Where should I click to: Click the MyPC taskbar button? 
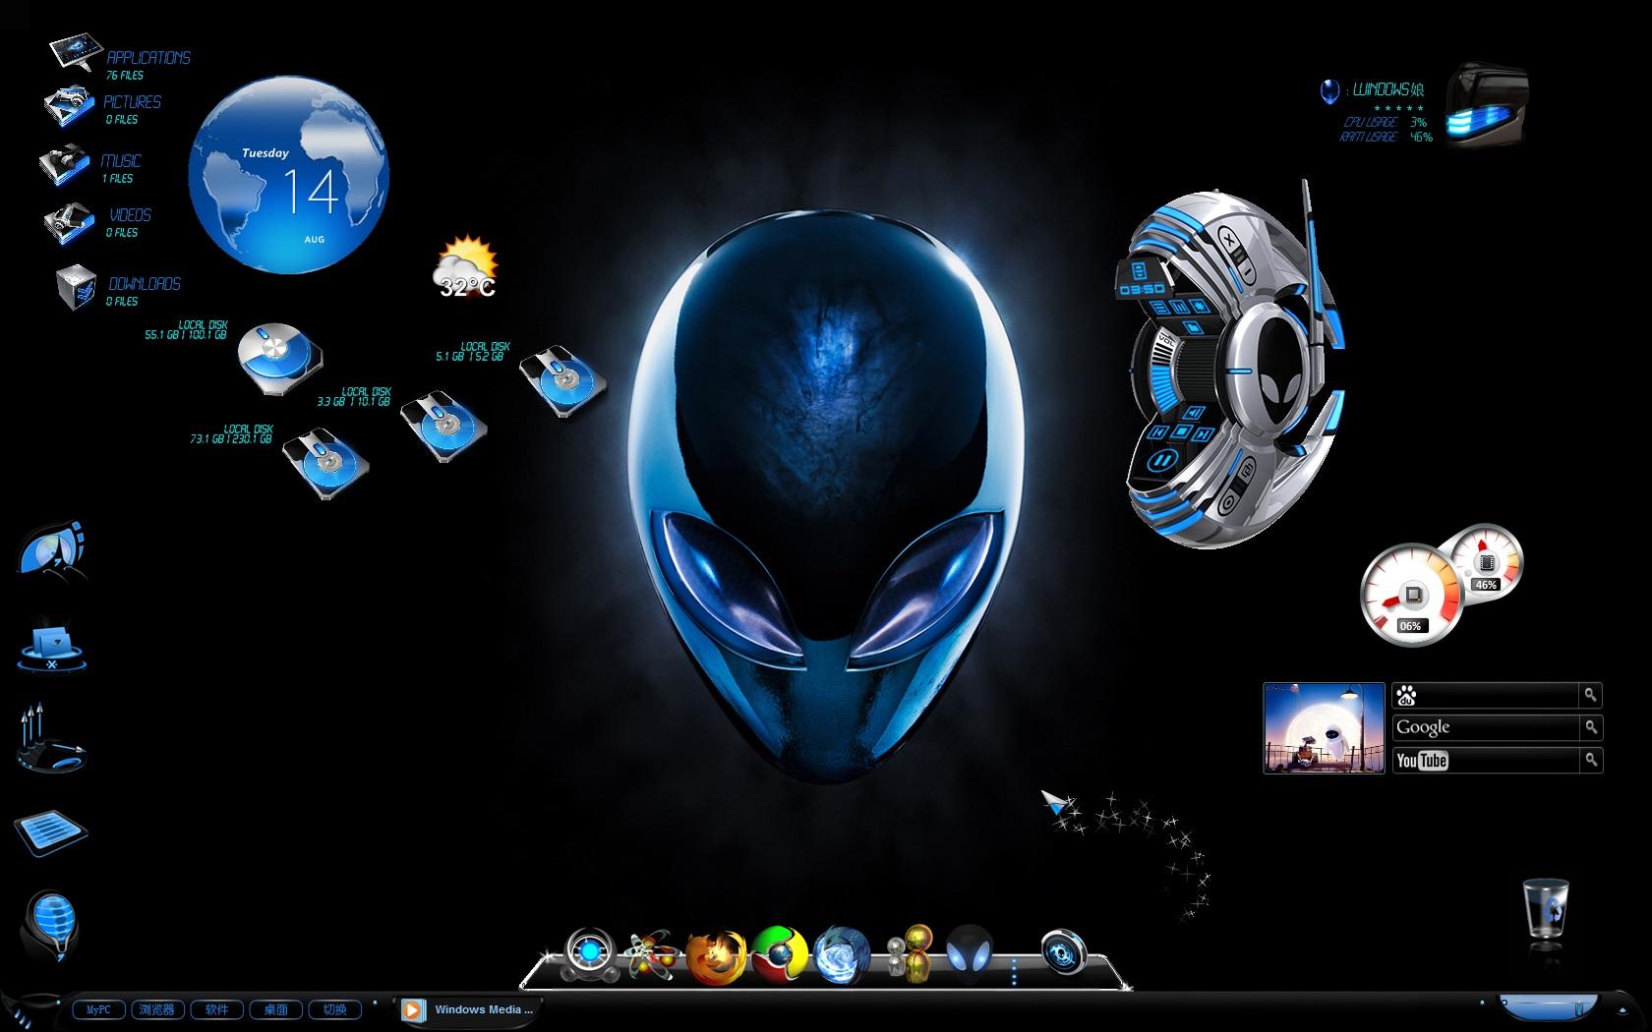click(x=99, y=1009)
